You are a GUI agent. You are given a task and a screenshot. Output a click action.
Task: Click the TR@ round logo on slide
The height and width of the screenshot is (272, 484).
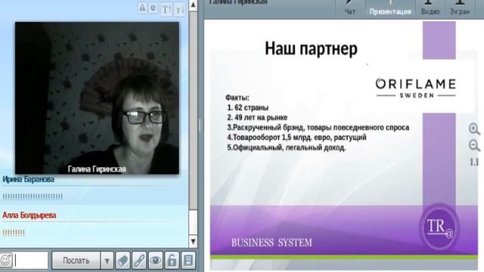pos(439,227)
